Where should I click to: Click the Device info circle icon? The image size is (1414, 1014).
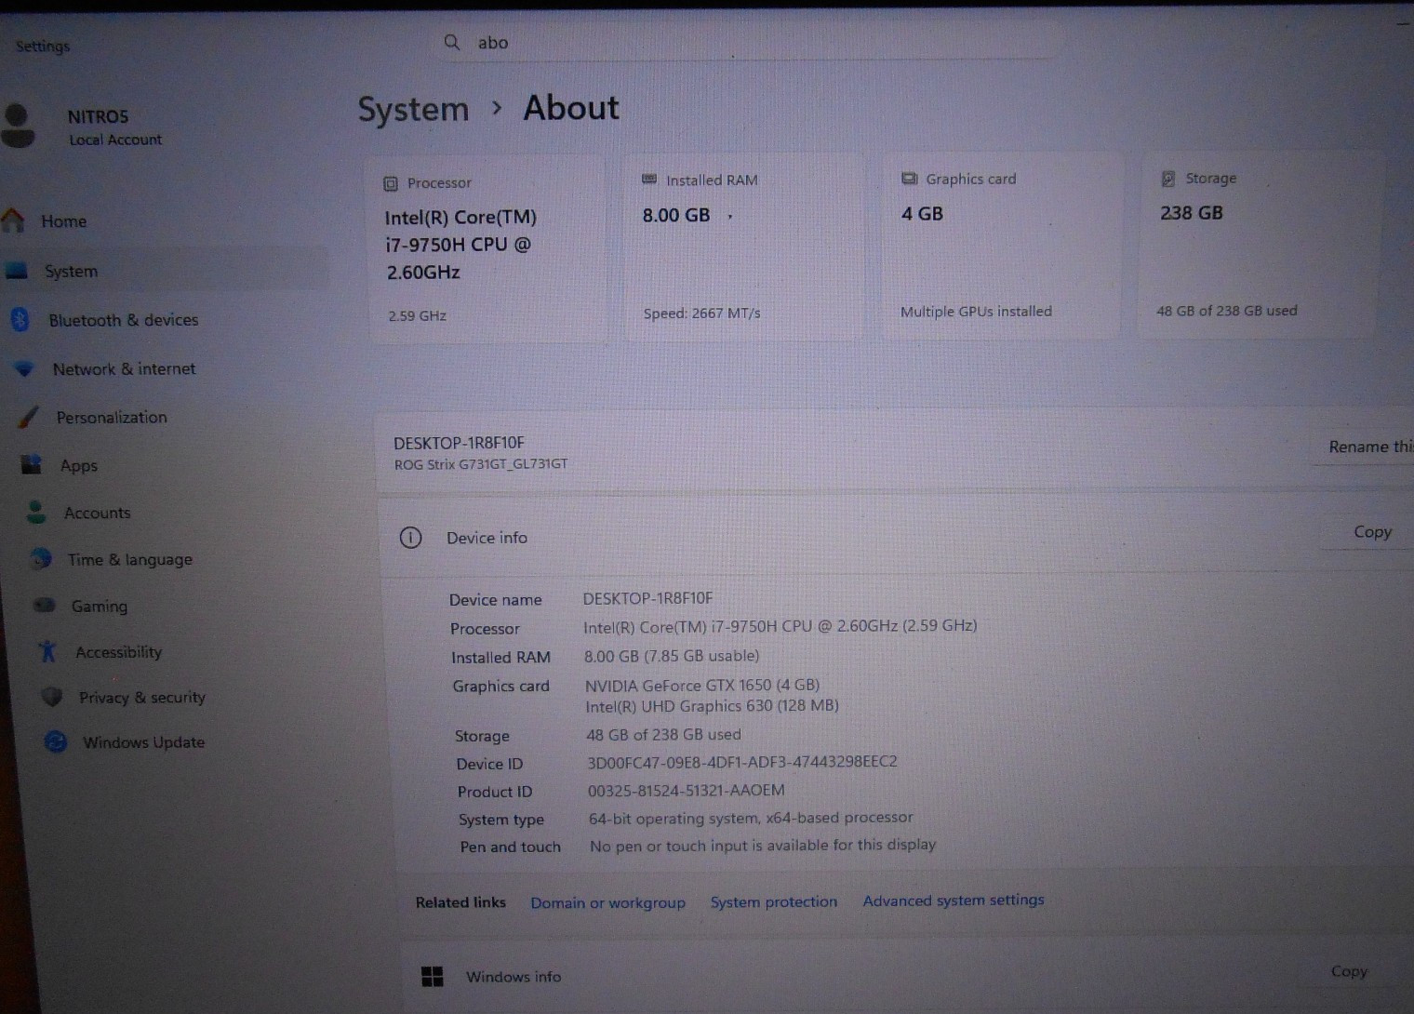(x=410, y=538)
